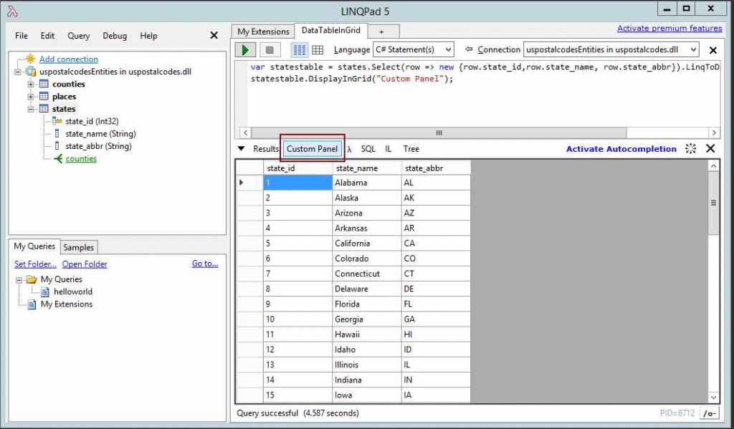Open the helloworld query in My Queries
The height and width of the screenshot is (429, 734).
(x=72, y=291)
